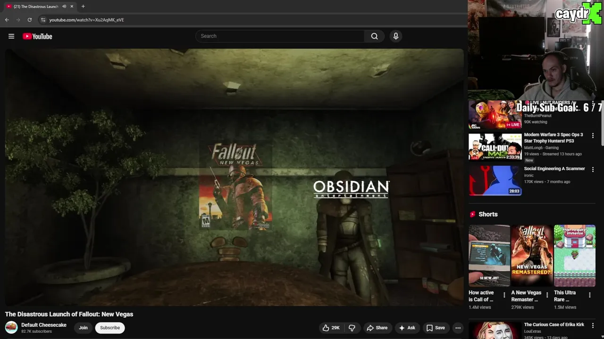Click the browser address bar URL
This screenshot has height=339, width=604.
(86, 20)
